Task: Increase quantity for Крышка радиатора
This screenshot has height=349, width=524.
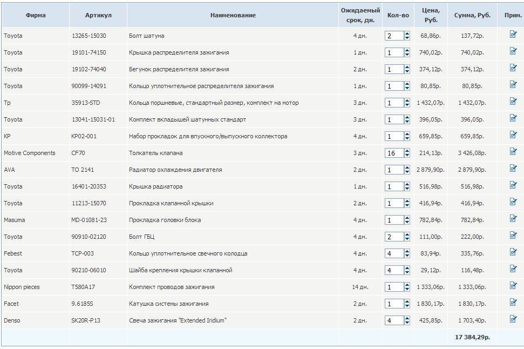Action: pyautogui.click(x=407, y=184)
